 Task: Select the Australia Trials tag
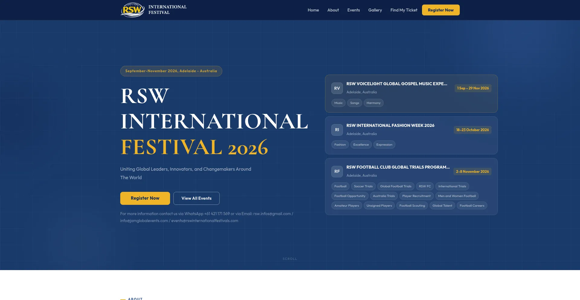point(384,196)
